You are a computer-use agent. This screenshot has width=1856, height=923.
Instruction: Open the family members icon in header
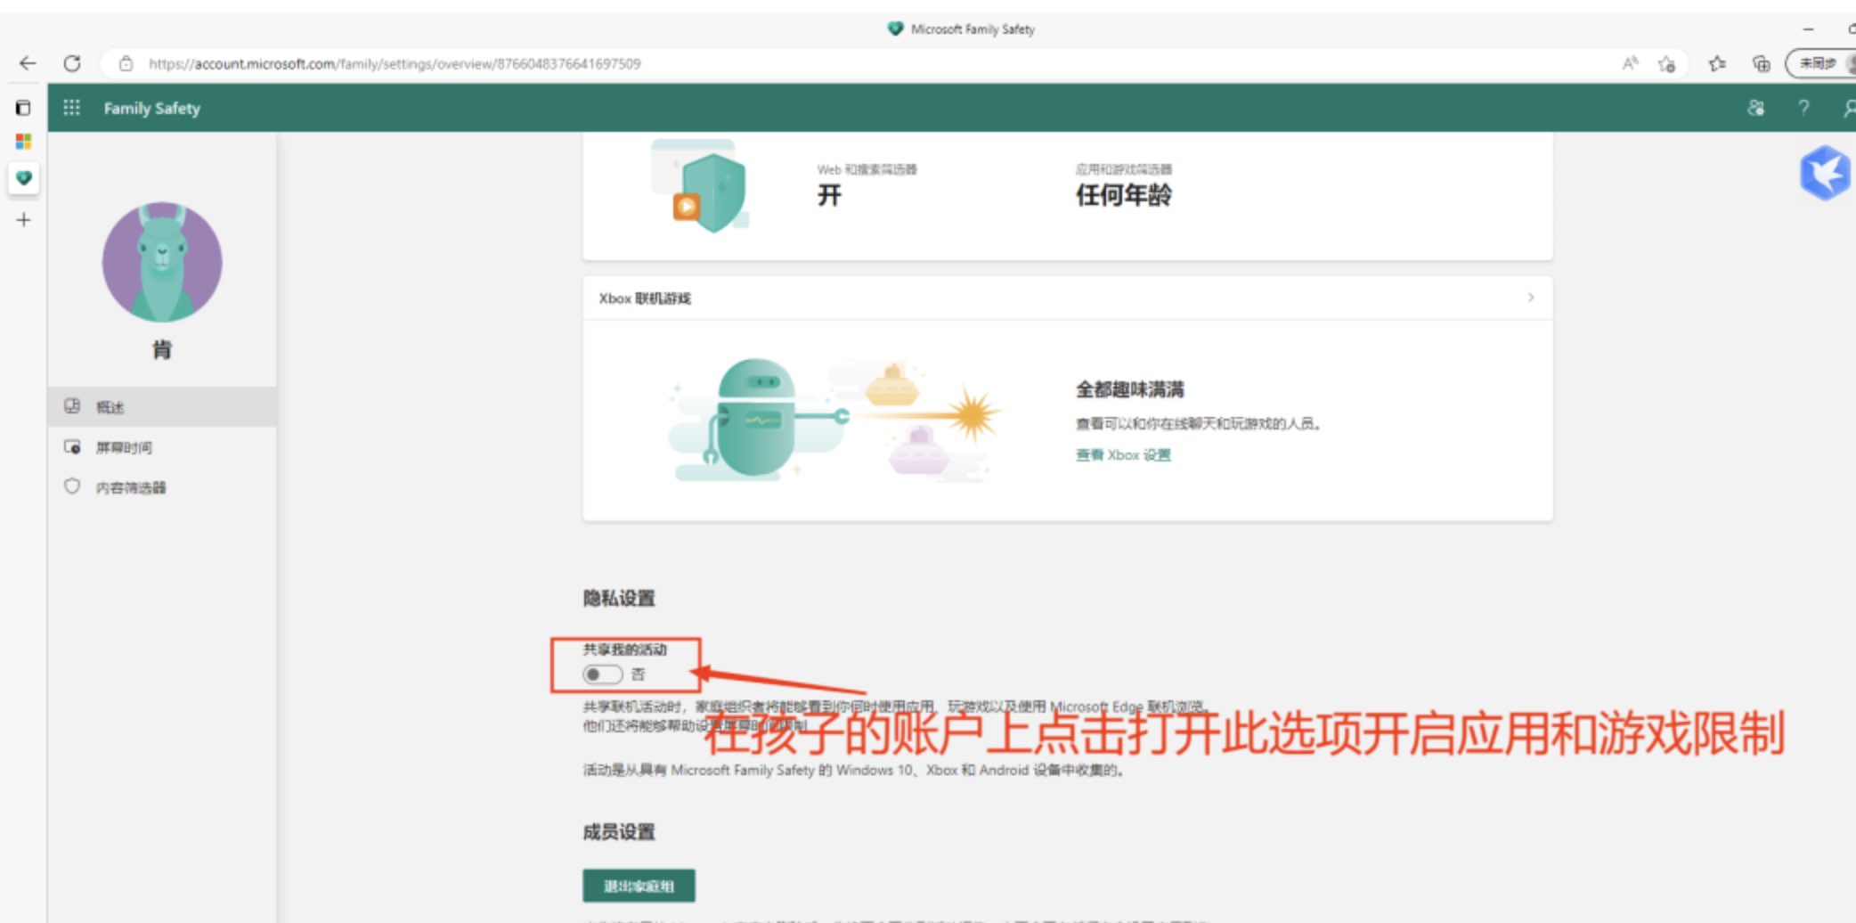(x=1755, y=108)
